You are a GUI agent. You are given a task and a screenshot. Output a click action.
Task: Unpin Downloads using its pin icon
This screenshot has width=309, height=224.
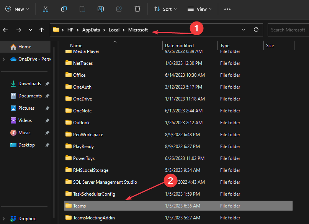coord(47,84)
